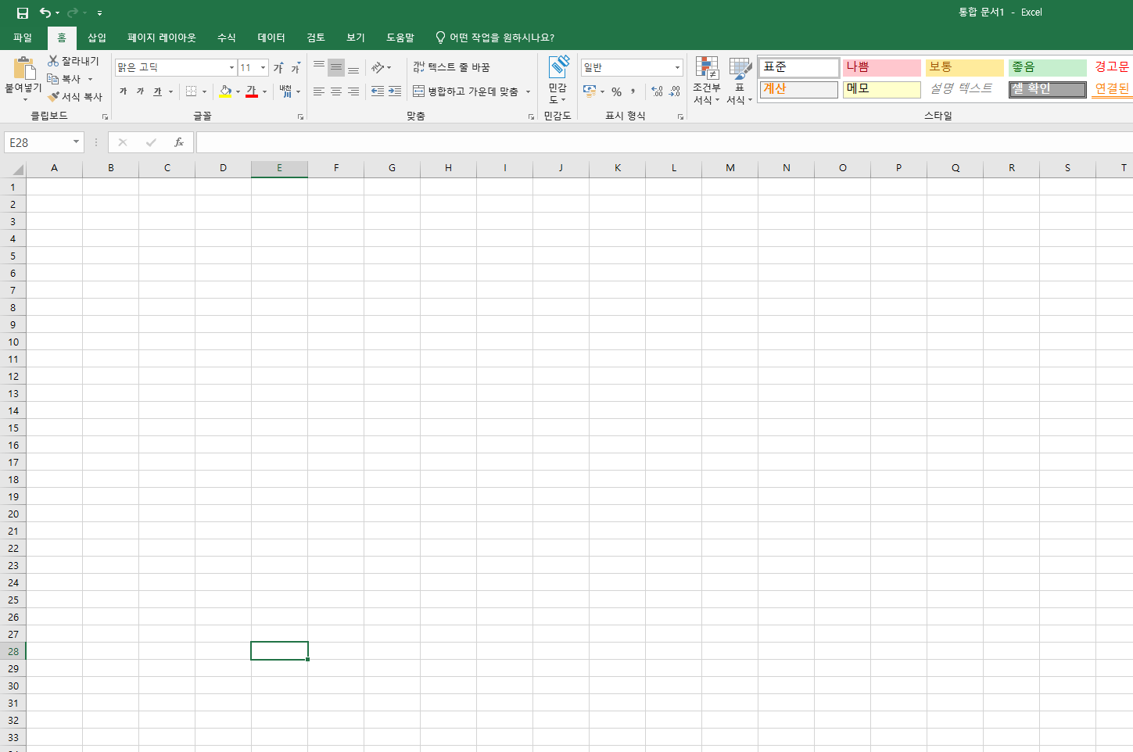Decrease font size with the small 가 icon

(x=296, y=68)
